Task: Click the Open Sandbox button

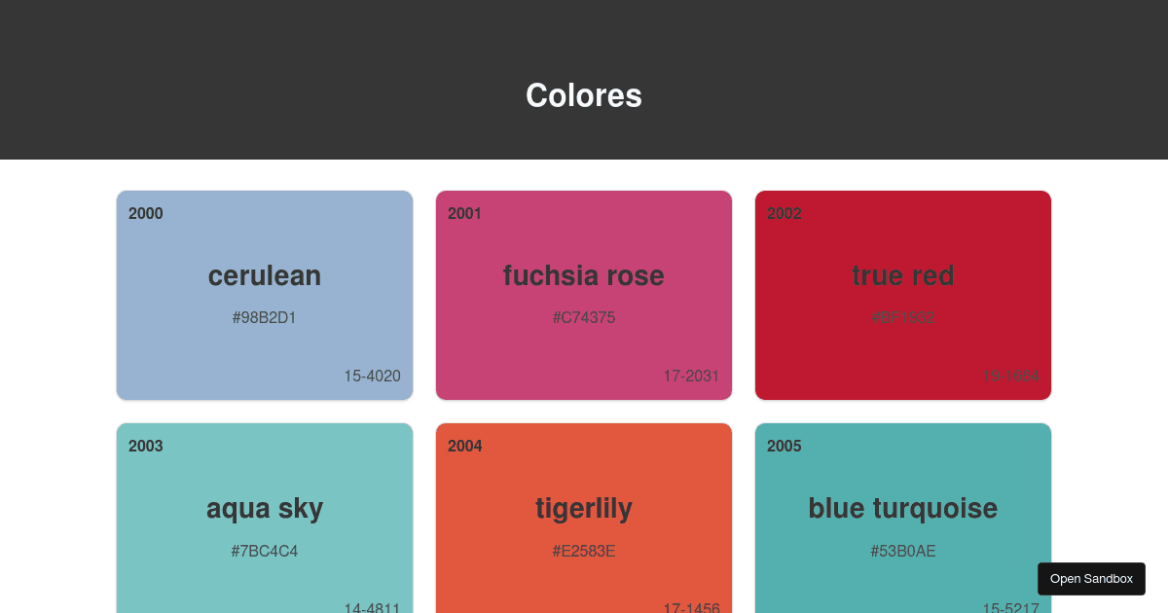Action: pyautogui.click(x=1091, y=578)
